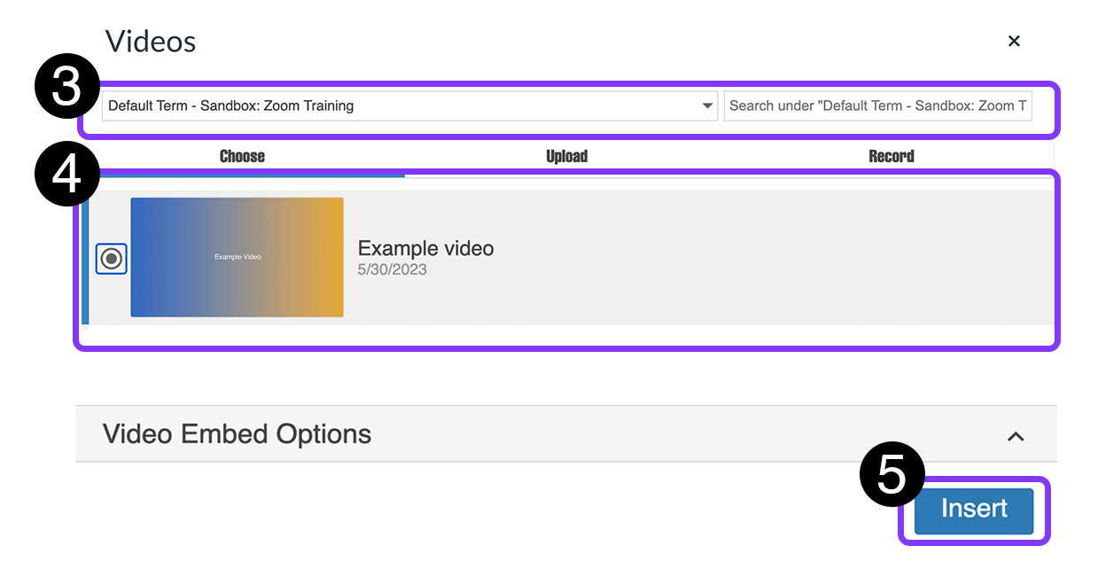The width and height of the screenshot is (1098, 577).
Task: Click the X icon to close Videos dialog
Action: 1014,41
